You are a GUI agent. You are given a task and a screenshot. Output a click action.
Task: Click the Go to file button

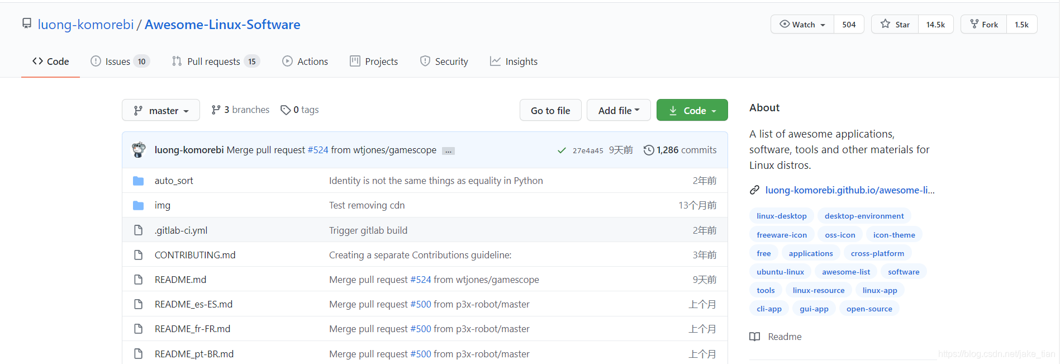(x=550, y=111)
